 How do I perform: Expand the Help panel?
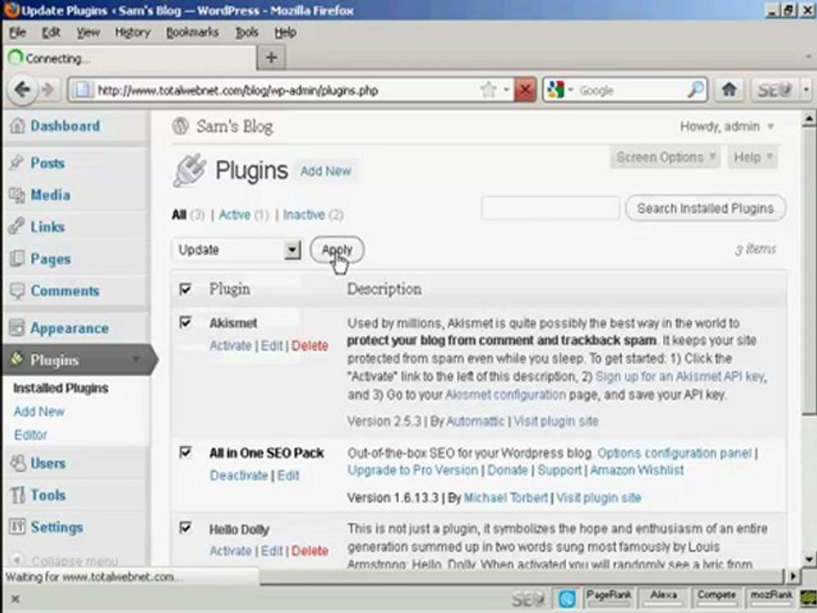pos(753,157)
